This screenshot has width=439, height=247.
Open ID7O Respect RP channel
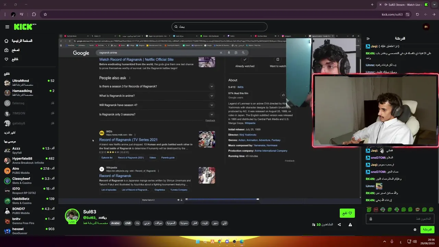(x=29, y=190)
